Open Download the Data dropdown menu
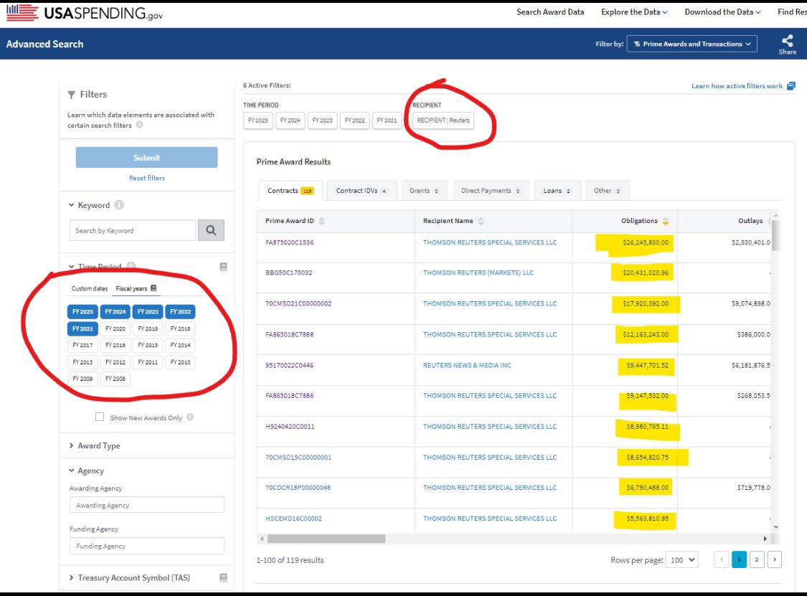This screenshot has width=807, height=596. pos(722,12)
